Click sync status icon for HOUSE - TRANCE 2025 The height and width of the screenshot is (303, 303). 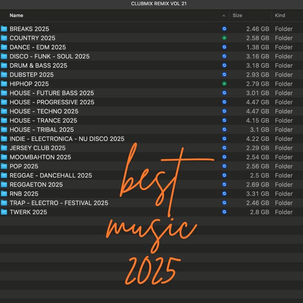coord(224,120)
